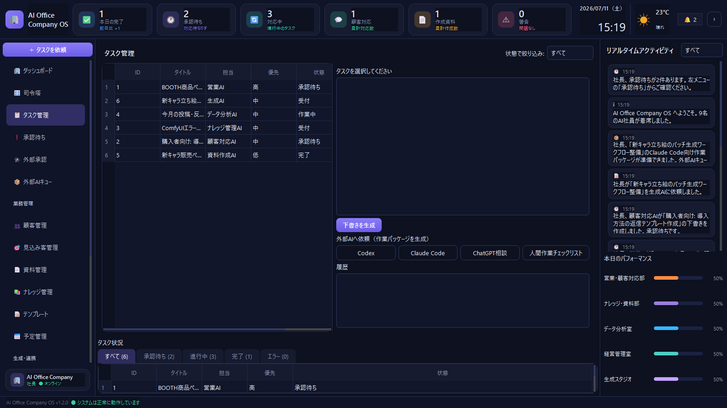The width and height of the screenshot is (727, 408).
Task: Click the データ分析AI assignee cell
Action: [x=228, y=114]
